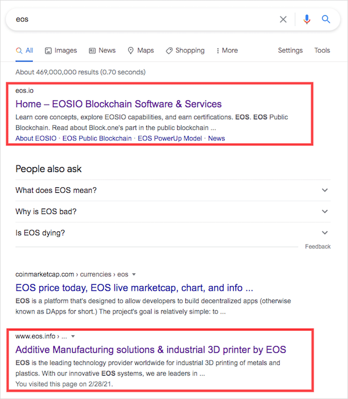Open the coinmarketcap.com result dropdown arrow
Viewport: 348px width, 399px height.
[134, 274]
